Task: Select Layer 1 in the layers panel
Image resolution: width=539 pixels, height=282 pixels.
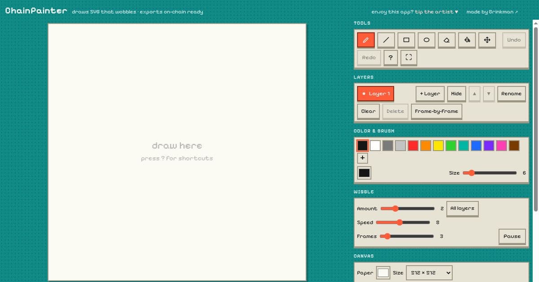Action: coord(376,94)
